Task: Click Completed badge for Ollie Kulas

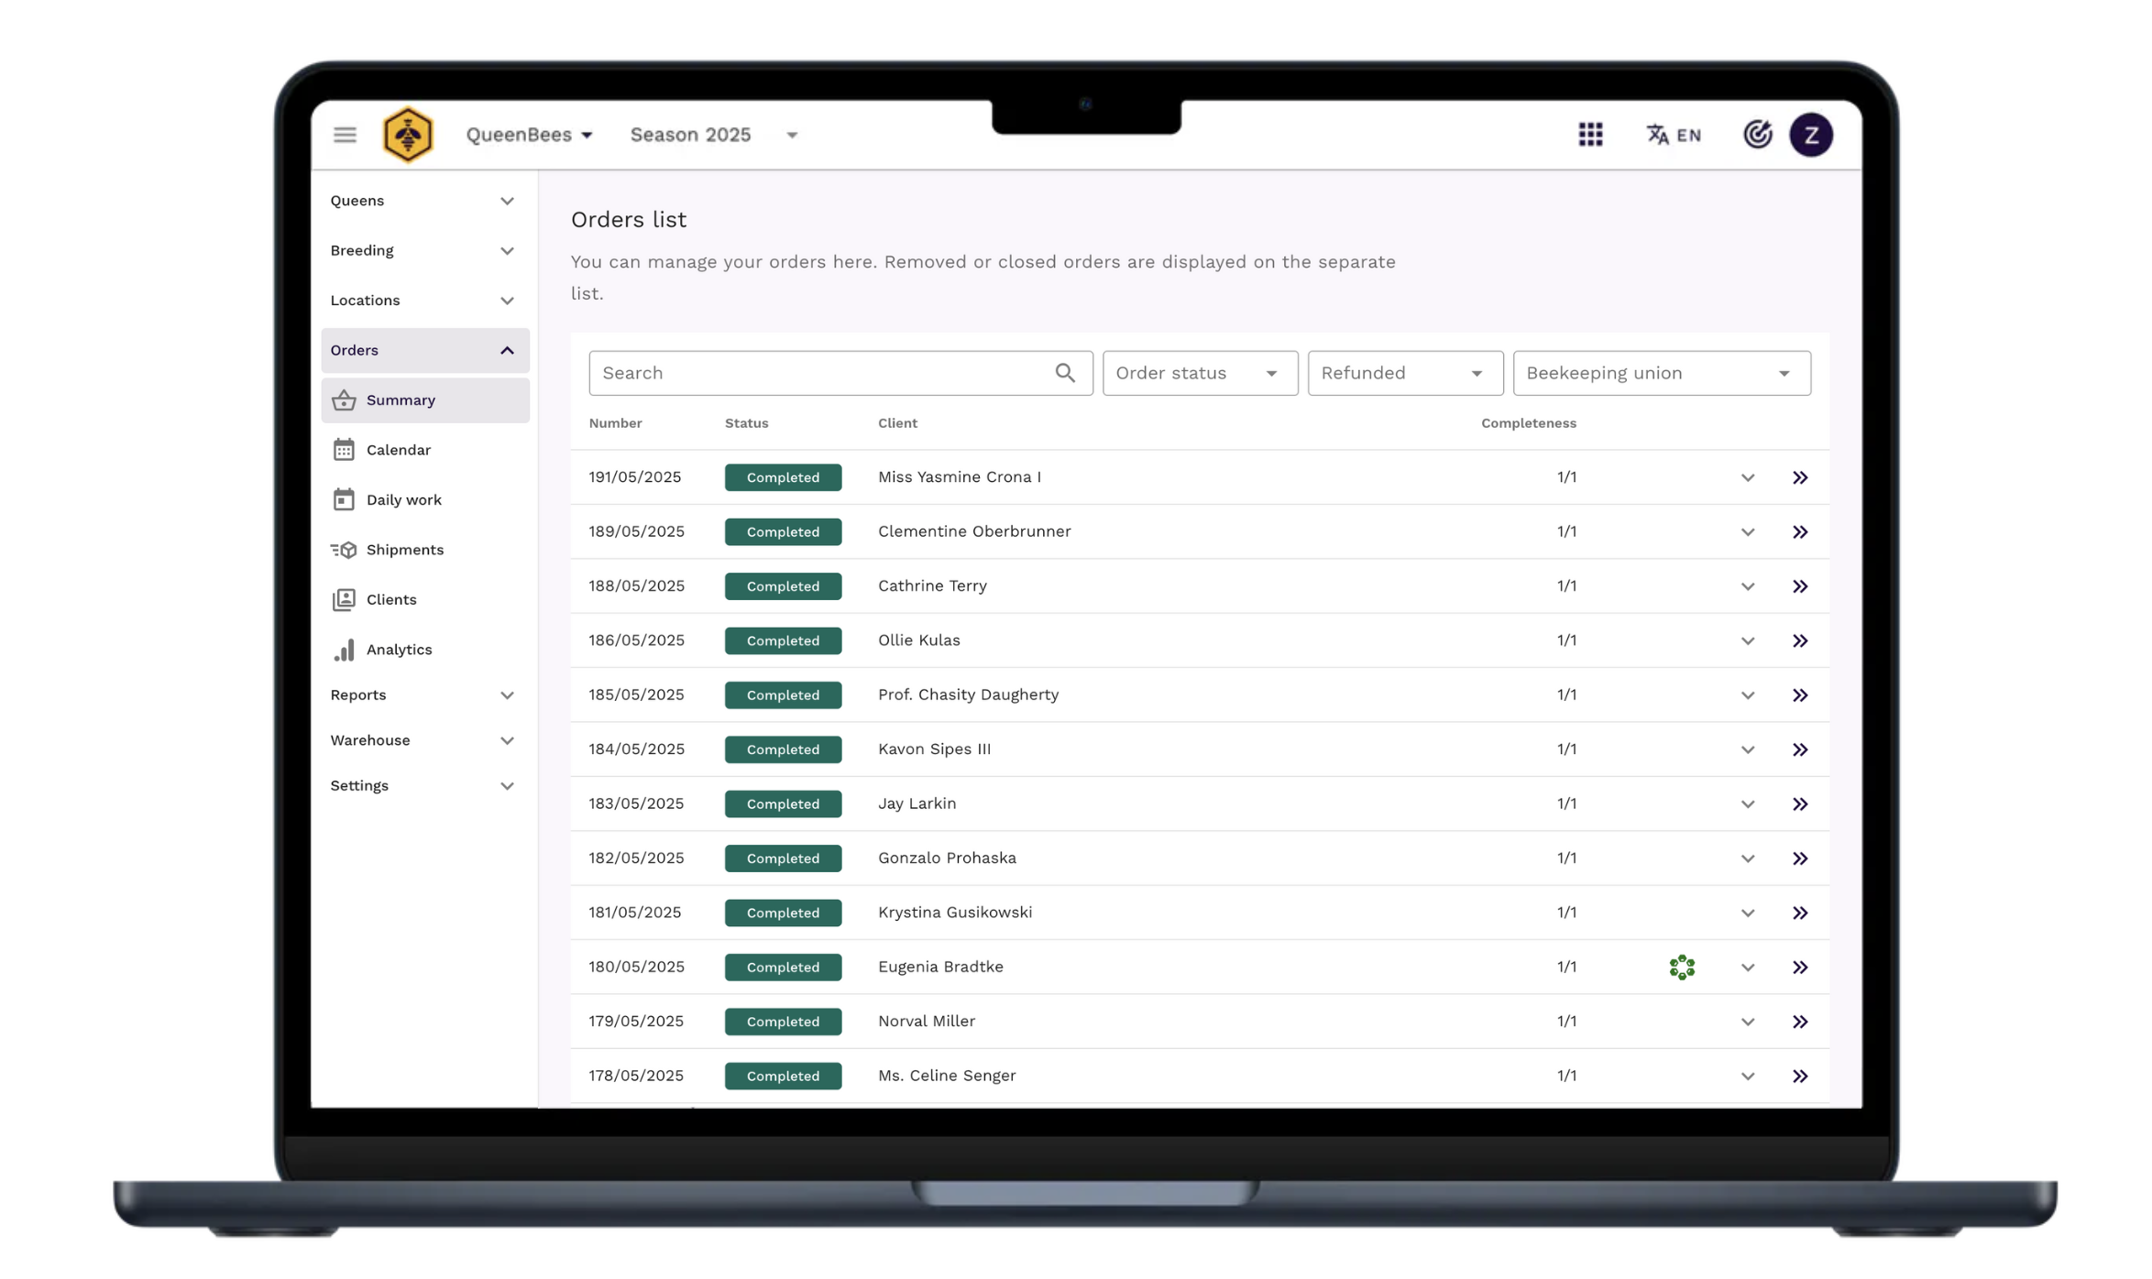Action: point(783,640)
